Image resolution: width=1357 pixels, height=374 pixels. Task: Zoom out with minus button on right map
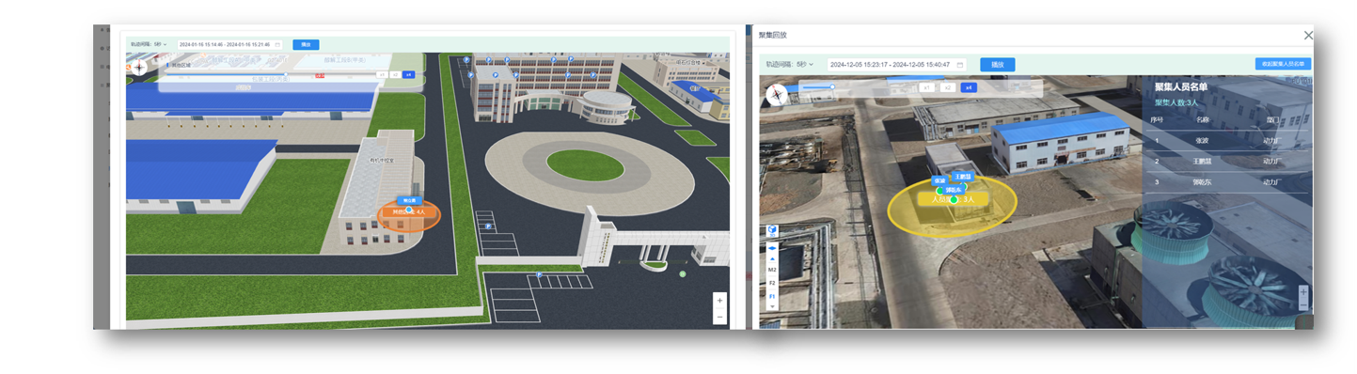pyautogui.click(x=1303, y=306)
